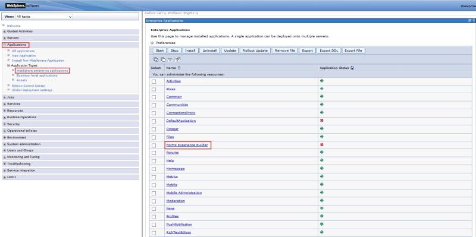Click the Install button
Screen dimensions: 476x237
tap(190, 50)
